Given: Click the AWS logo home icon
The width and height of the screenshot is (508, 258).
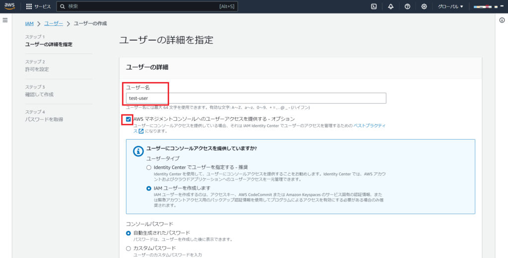Looking at the screenshot, I should point(11,6).
